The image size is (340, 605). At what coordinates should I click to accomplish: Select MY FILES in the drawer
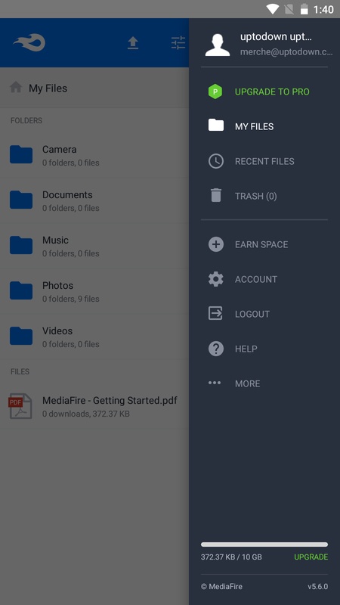tap(255, 126)
